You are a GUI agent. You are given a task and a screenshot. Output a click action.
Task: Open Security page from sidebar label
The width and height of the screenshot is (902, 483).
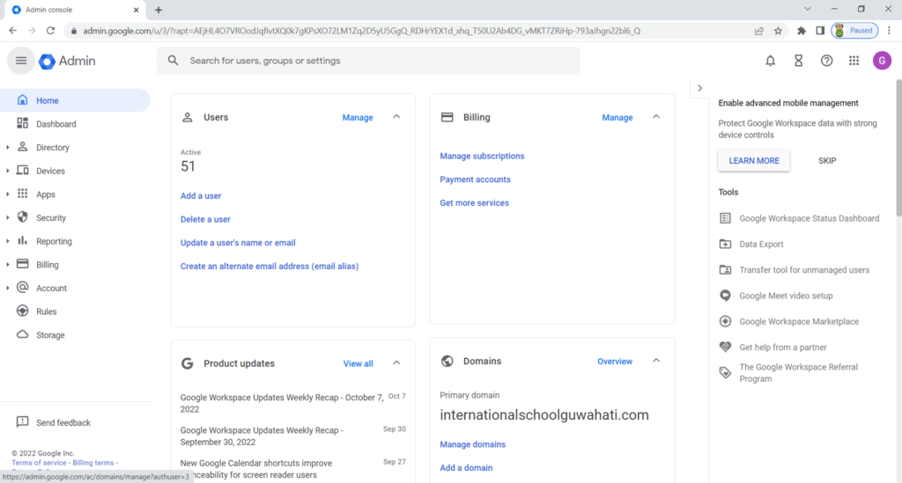pos(50,218)
